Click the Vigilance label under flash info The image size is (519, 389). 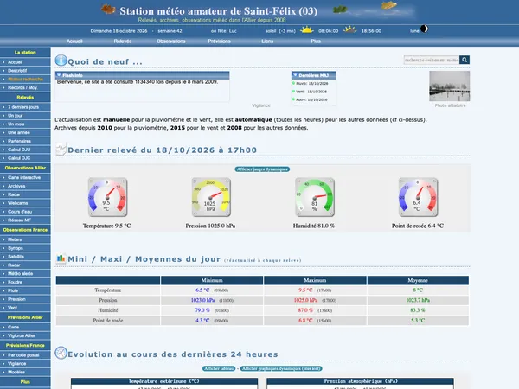click(261, 105)
